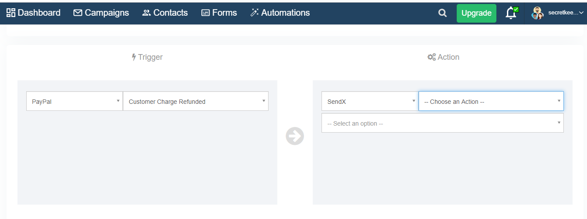Click the gray arrow circle icon
This screenshot has width=587, height=219.
tap(295, 136)
